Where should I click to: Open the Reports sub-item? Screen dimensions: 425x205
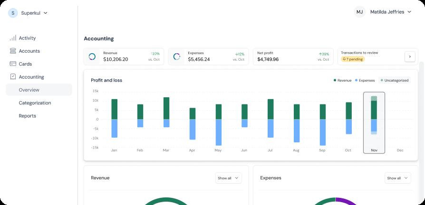point(28,116)
